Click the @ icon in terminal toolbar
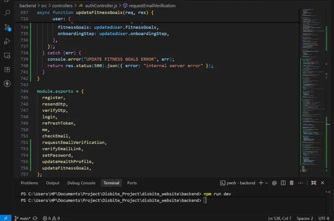The height and width of the screenshot is (221, 334). click(275, 183)
